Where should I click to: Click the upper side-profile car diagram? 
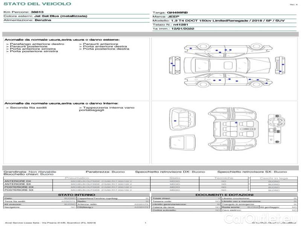point(228,50)
